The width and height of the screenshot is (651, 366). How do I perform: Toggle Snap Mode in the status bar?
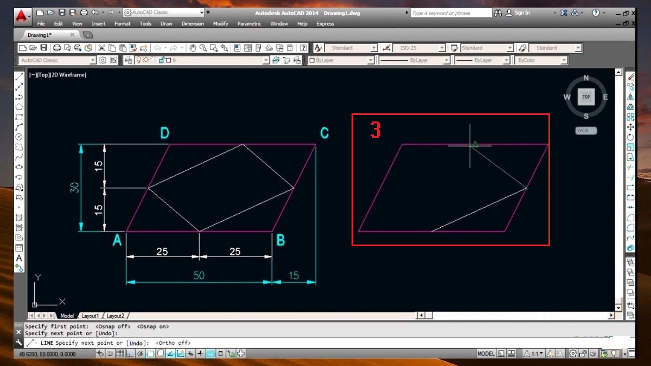110,354
